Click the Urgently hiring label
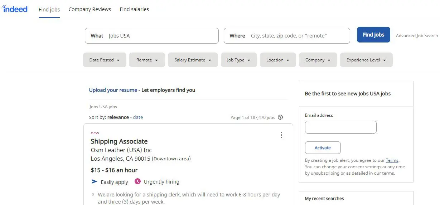This screenshot has width=440, height=205. 161,182
